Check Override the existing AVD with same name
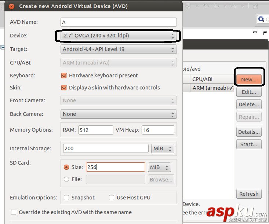The width and height of the screenshot is (269, 224). (14, 212)
